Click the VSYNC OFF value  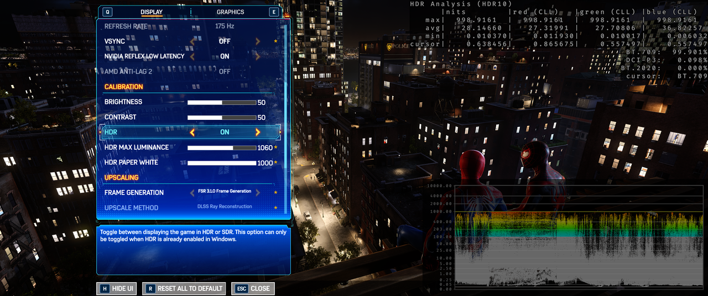225,41
